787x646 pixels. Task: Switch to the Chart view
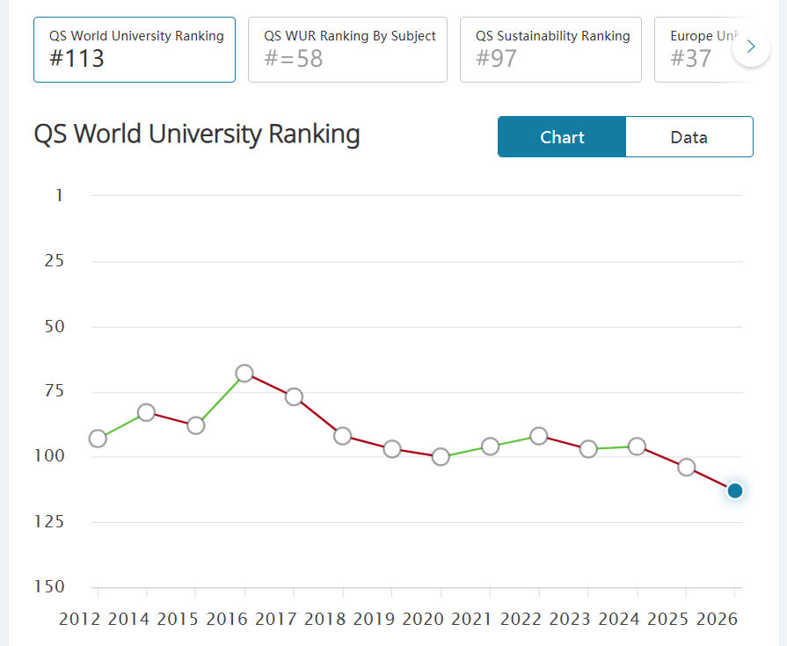(562, 137)
